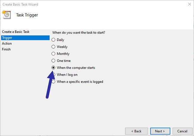
Task: Open the Finish step in sidebar
Action: tap(6, 49)
